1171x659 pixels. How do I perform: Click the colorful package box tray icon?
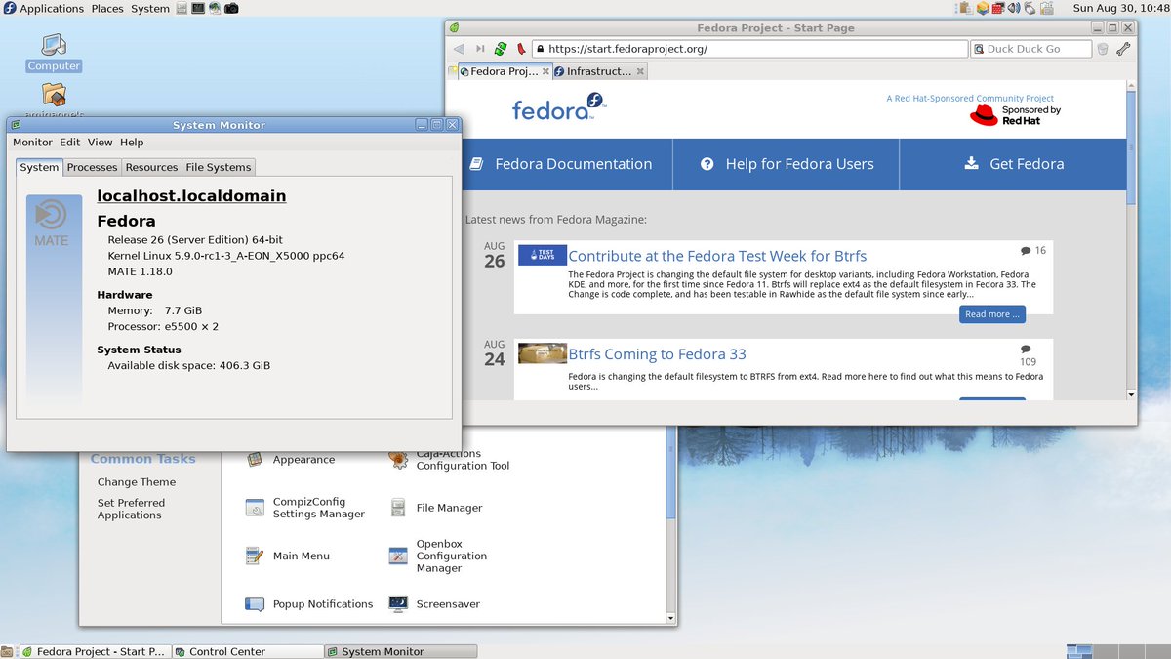(x=983, y=8)
